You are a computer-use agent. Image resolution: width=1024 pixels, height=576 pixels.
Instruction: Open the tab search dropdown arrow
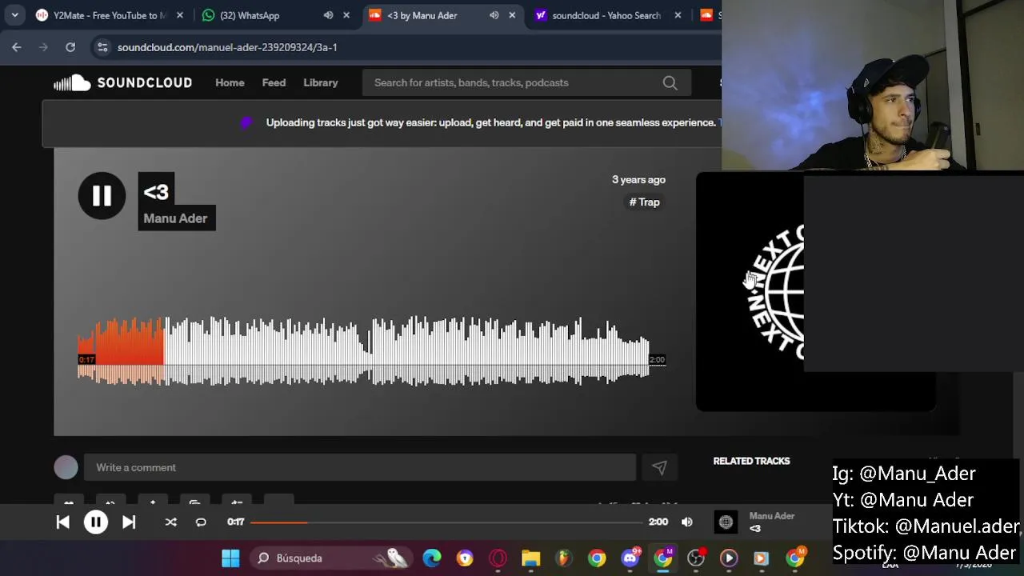coord(14,15)
